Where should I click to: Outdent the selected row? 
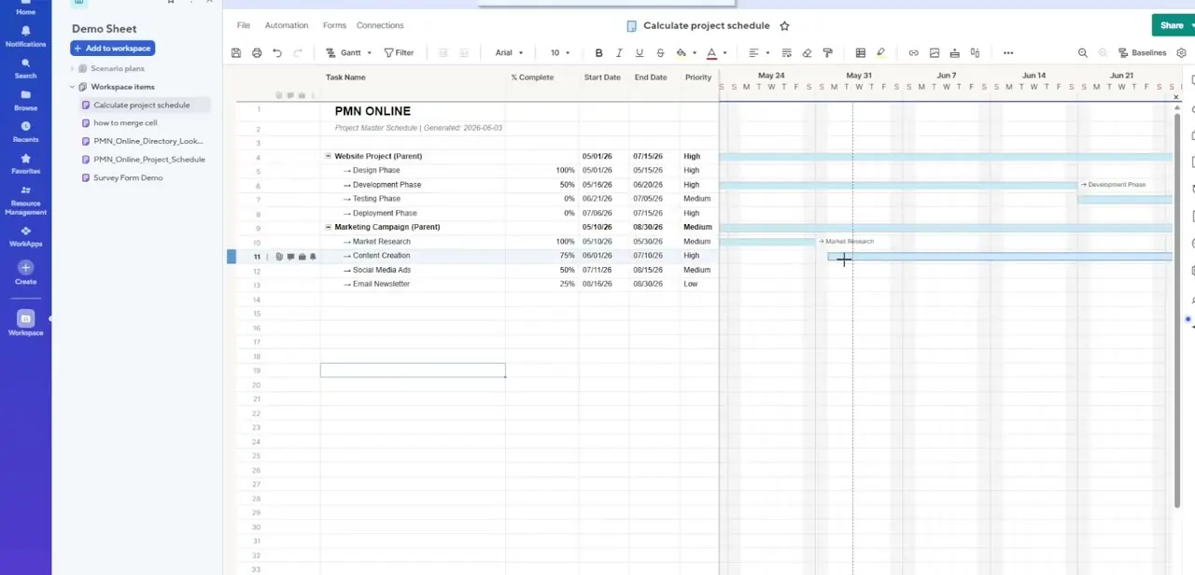(x=443, y=53)
